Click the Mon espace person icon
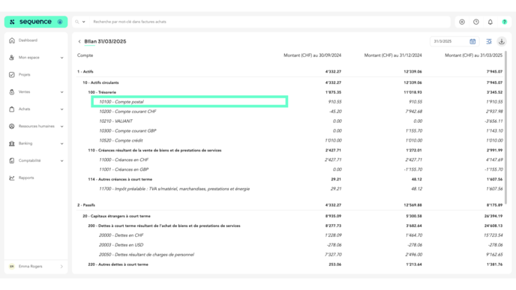516x290 pixels. [12, 57]
